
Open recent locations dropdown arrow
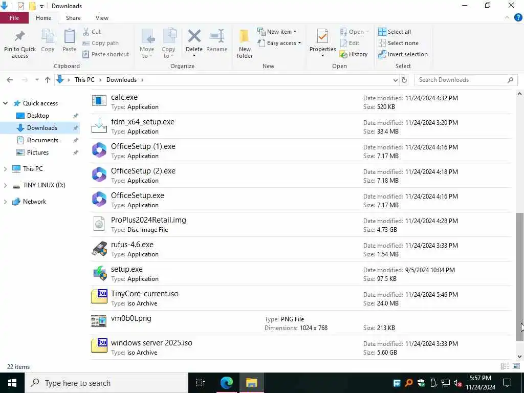(37, 80)
